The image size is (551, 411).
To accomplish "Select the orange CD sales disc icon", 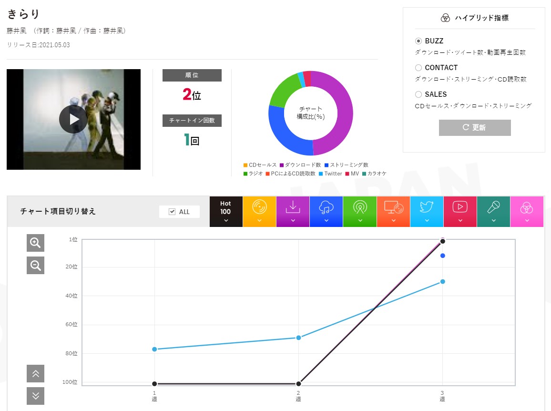I will [259, 207].
